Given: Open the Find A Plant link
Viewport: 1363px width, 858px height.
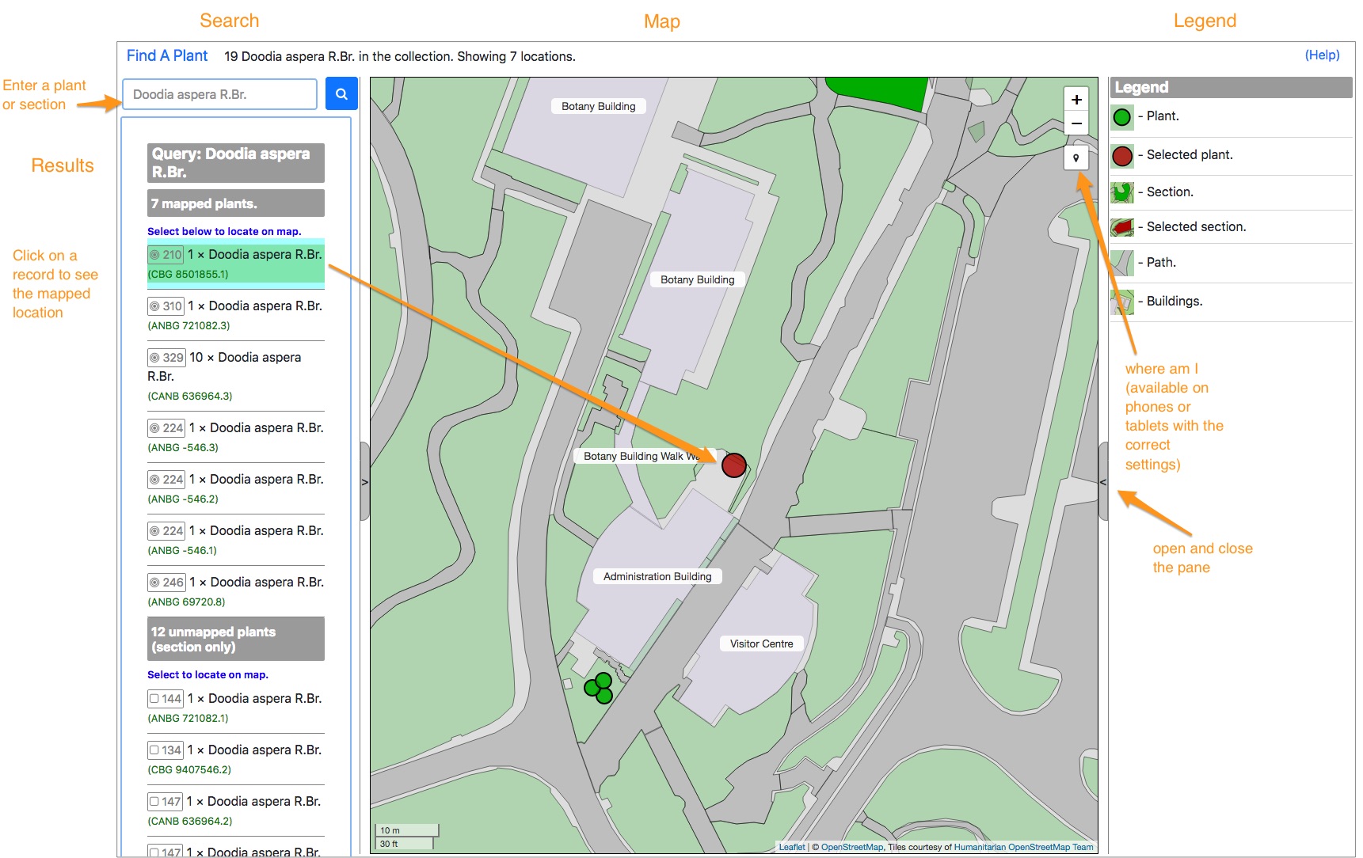Looking at the screenshot, I should click(x=167, y=56).
